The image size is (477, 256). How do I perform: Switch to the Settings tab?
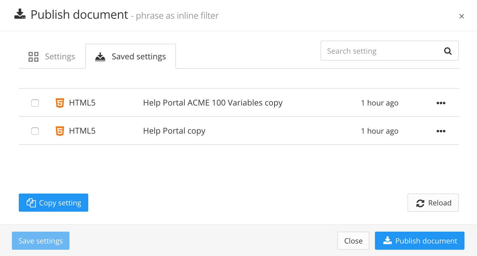52,57
